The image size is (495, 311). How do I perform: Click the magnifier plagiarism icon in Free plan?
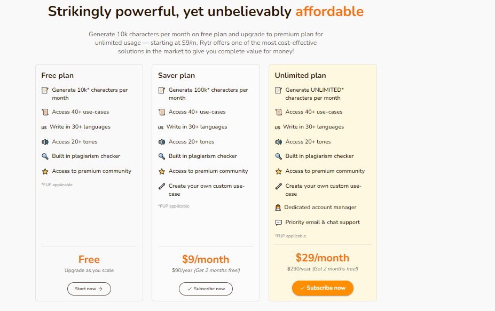click(x=45, y=156)
